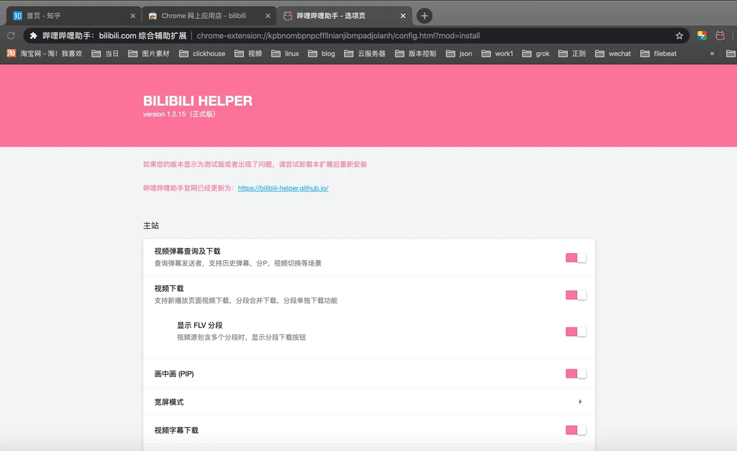This screenshot has height=451, width=737.
Task: Toggle 视频字幕下载 switch
Action: pyautogui.click(x=576, y=430)
